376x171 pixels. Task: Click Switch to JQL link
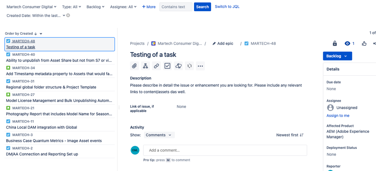(227, 7)
